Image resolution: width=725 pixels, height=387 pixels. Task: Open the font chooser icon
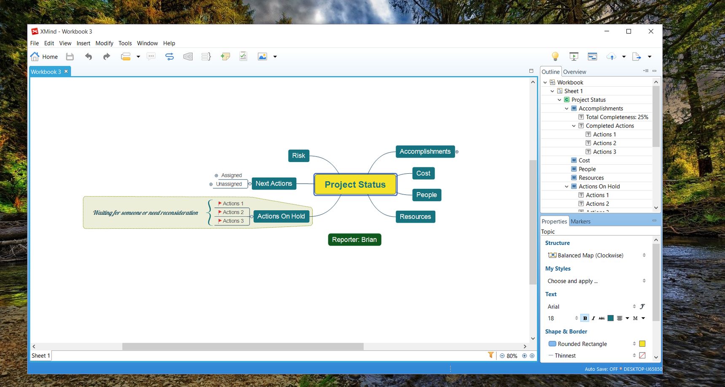[642, 307]
